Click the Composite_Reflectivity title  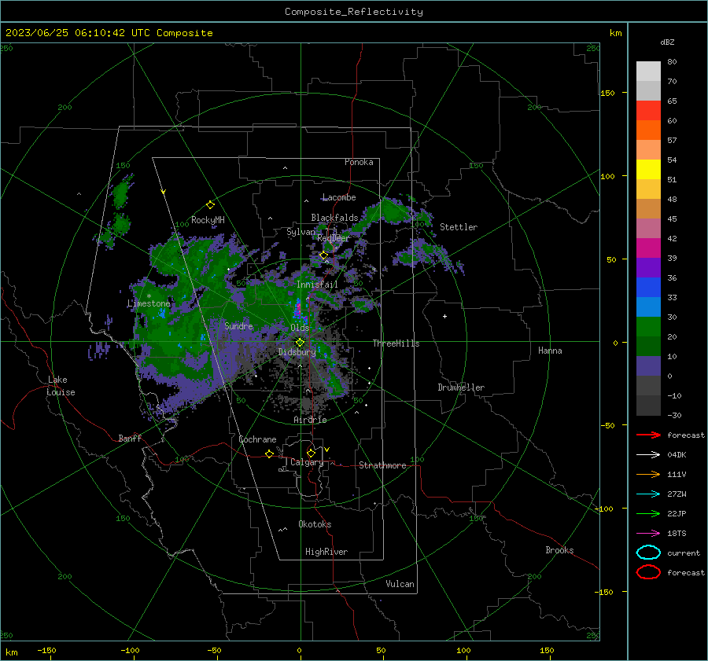[x=354, y=12]
